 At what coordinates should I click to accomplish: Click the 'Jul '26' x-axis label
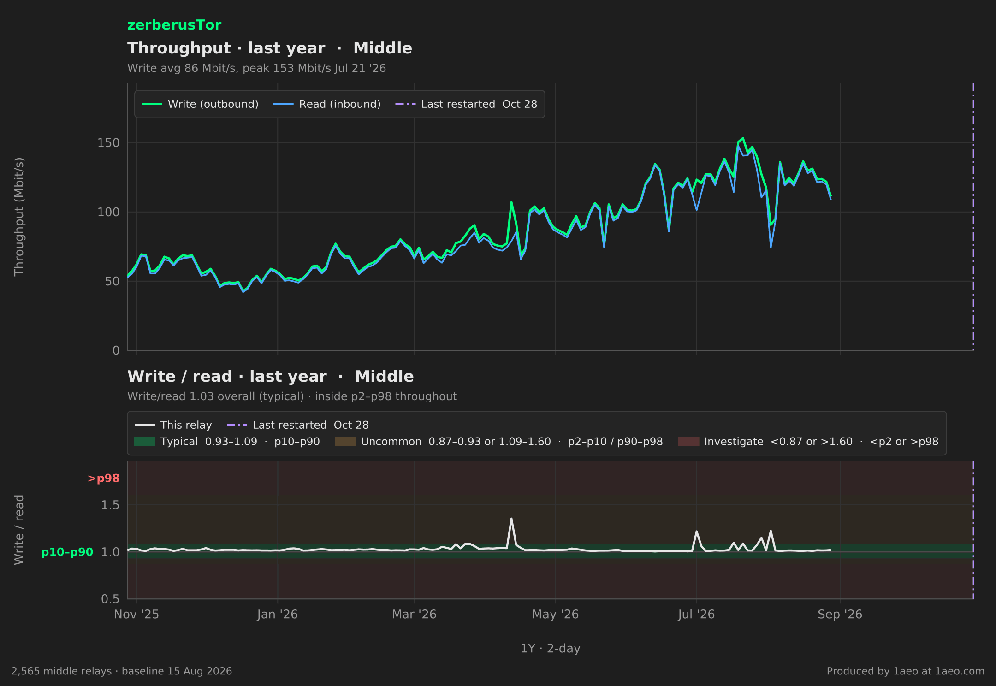tap(696, 615)
